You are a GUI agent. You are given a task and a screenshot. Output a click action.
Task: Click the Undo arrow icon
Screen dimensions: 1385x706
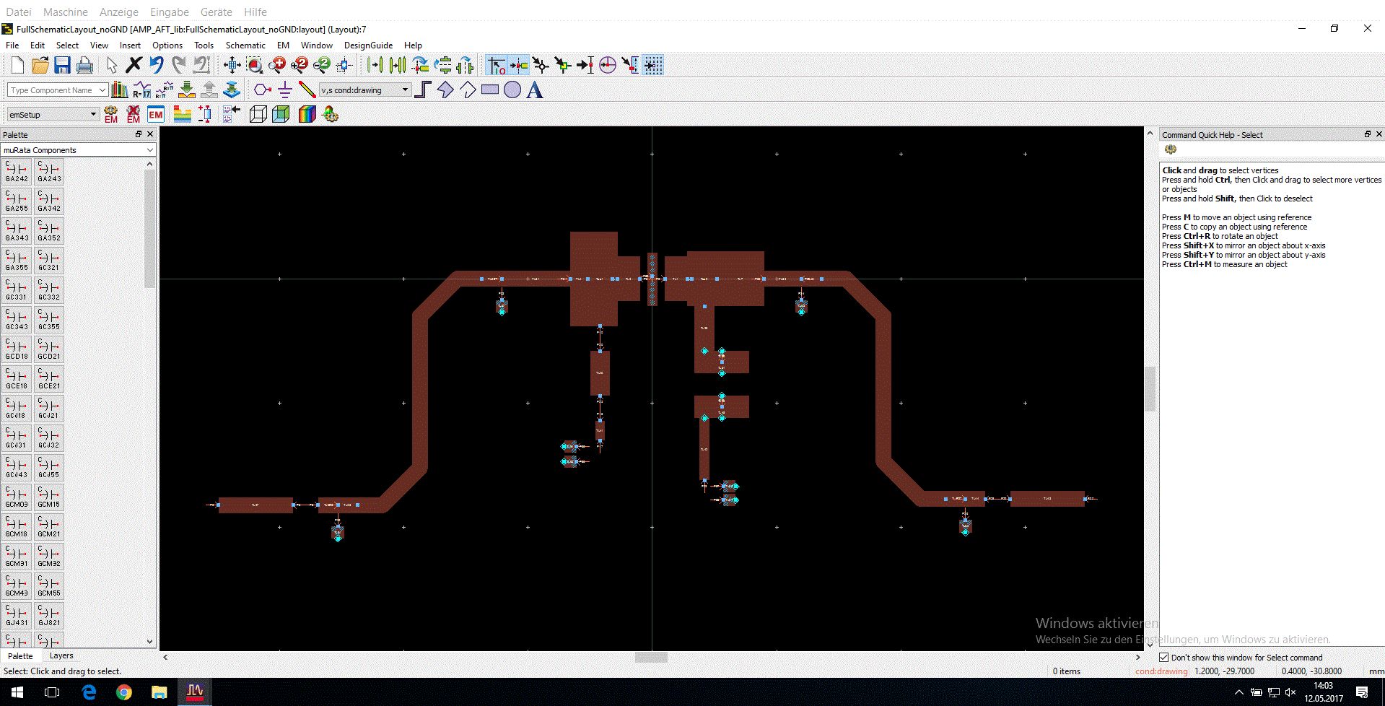(x=157, y=65)
